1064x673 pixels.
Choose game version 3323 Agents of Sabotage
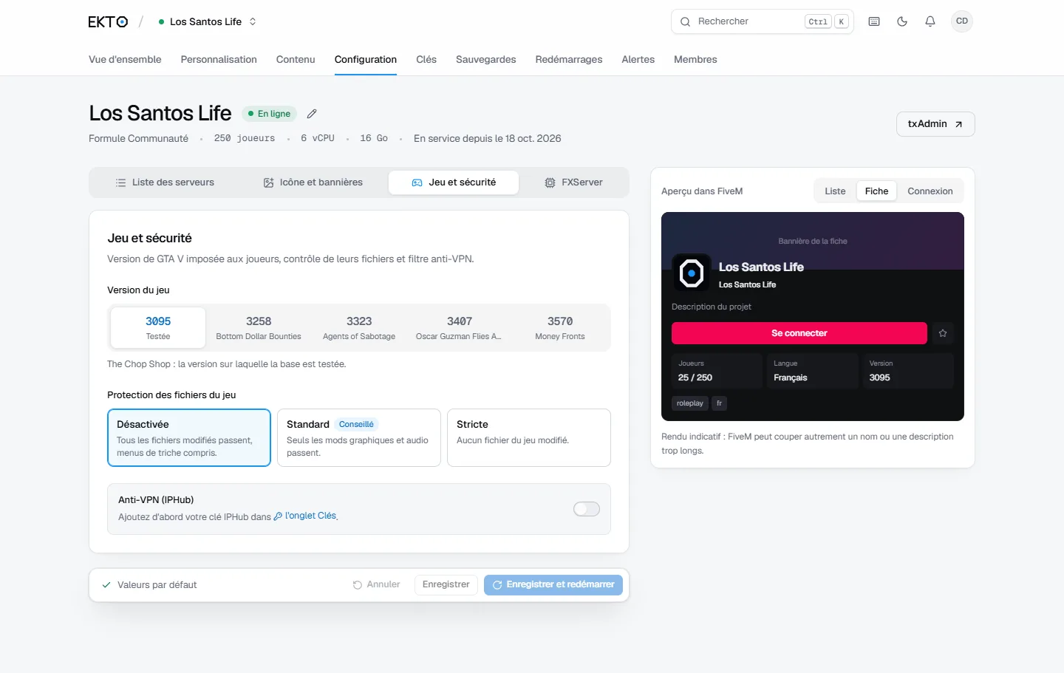[x=359, y=328]
